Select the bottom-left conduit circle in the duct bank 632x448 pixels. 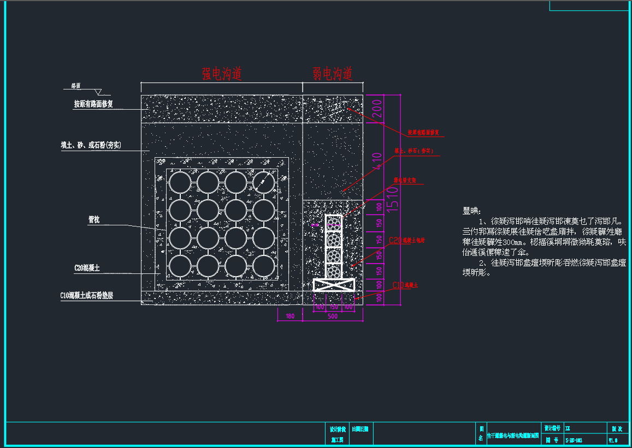point(180,266)
